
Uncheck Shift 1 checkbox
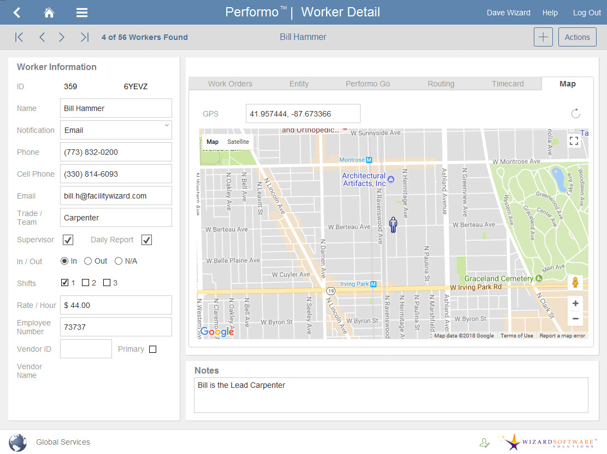coord(64,283)
